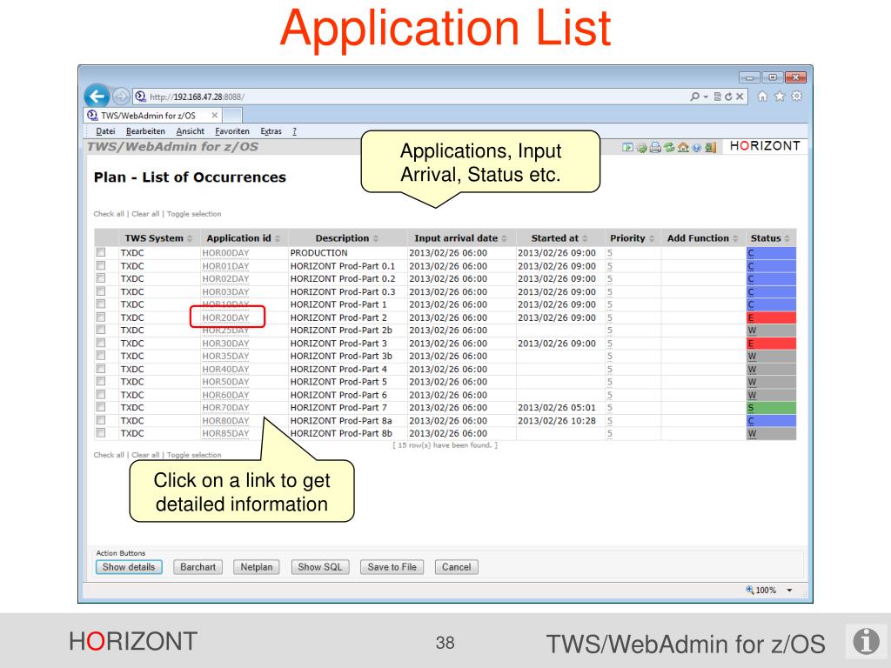Log off using the exit door icon
The width and height of the screenshot is (891, 668).
click(710, 148)
